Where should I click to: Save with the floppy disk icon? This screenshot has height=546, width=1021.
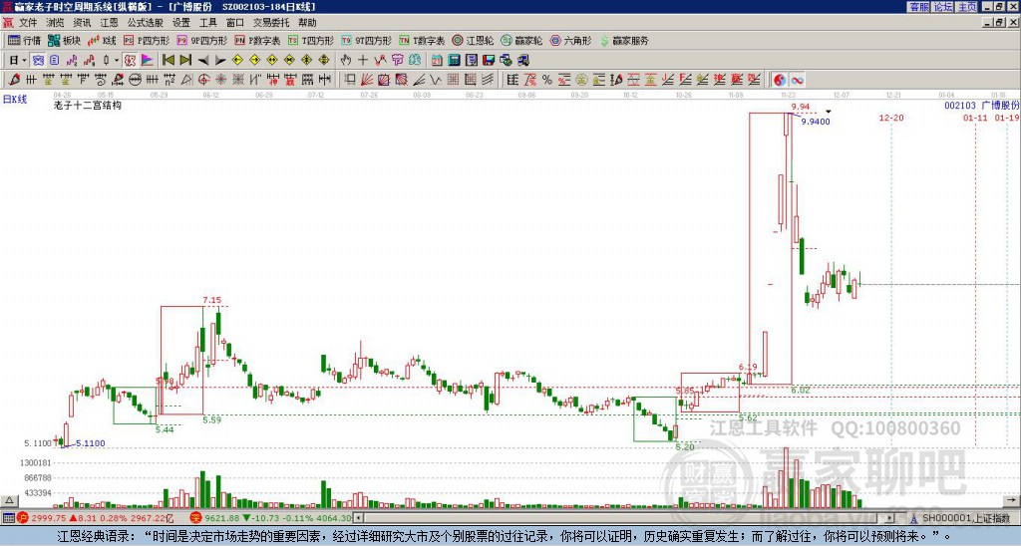(x=489, y=61)
